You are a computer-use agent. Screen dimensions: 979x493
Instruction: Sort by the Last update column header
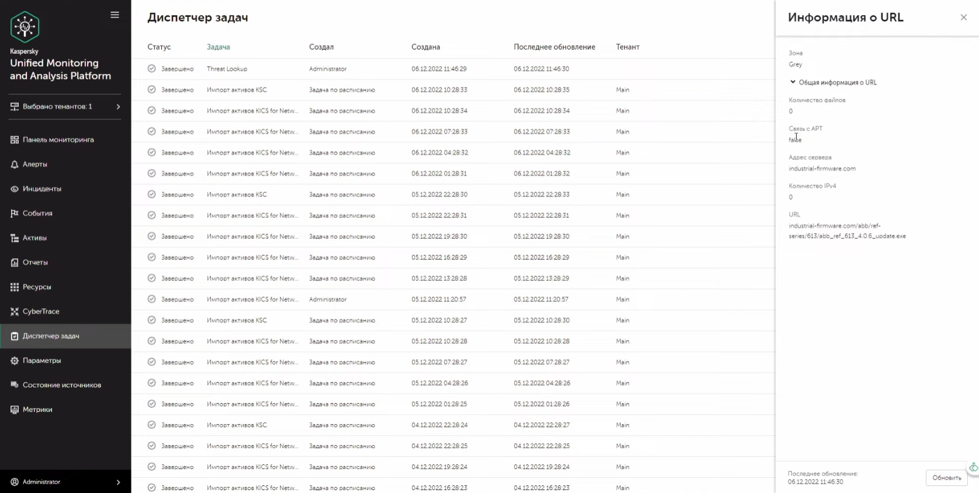554,47
